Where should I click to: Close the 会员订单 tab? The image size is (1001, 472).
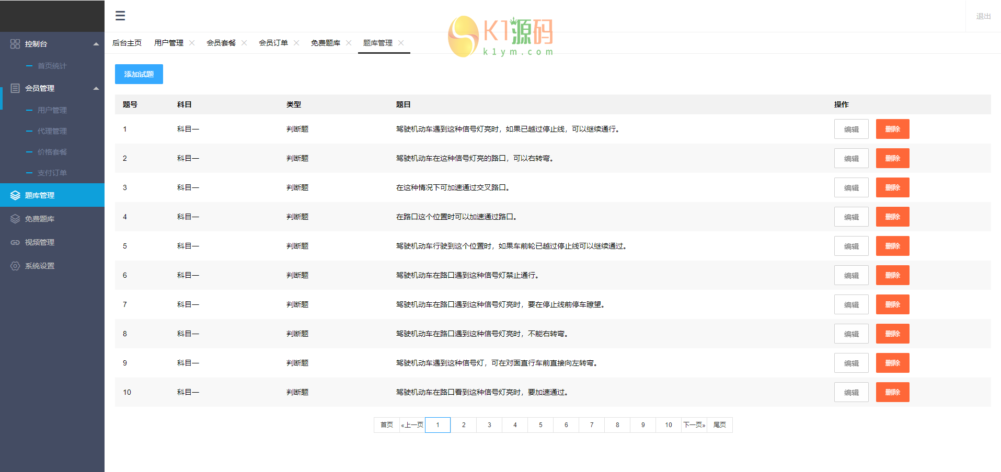(296, 43)
